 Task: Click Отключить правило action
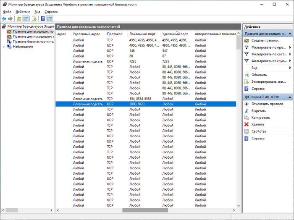pos(267,104)
